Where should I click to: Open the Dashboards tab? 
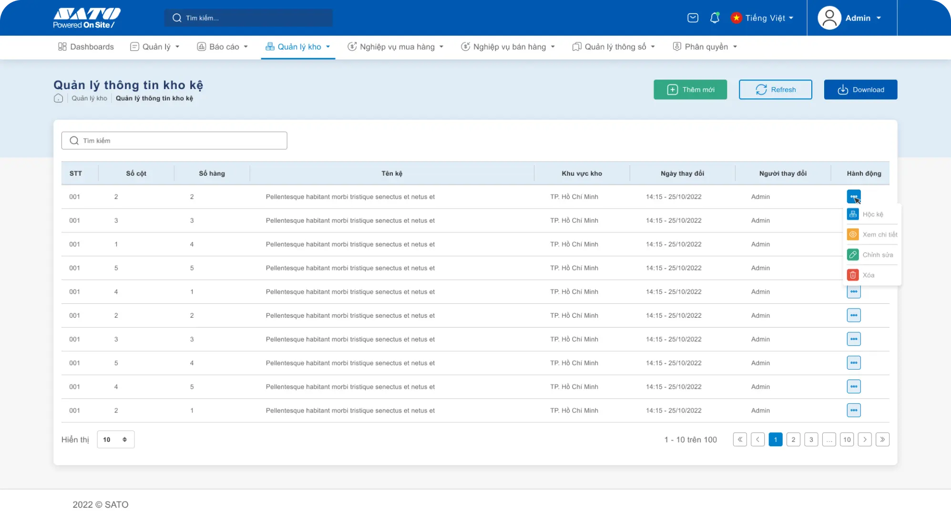coord(86,47)
